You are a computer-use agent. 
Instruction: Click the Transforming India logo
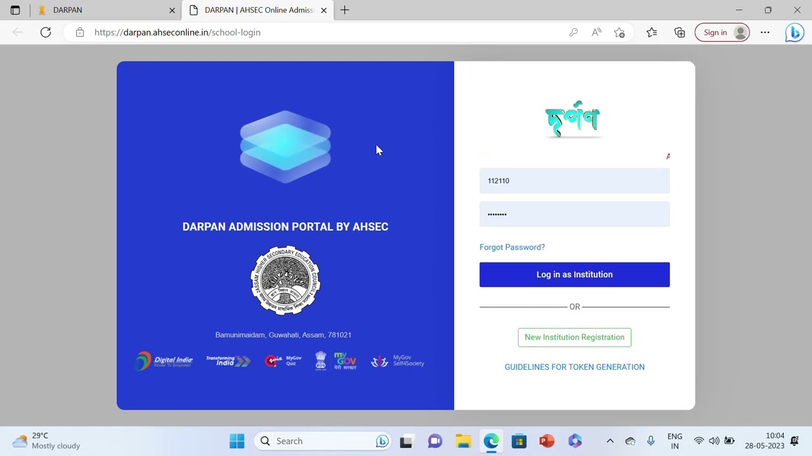228,361
